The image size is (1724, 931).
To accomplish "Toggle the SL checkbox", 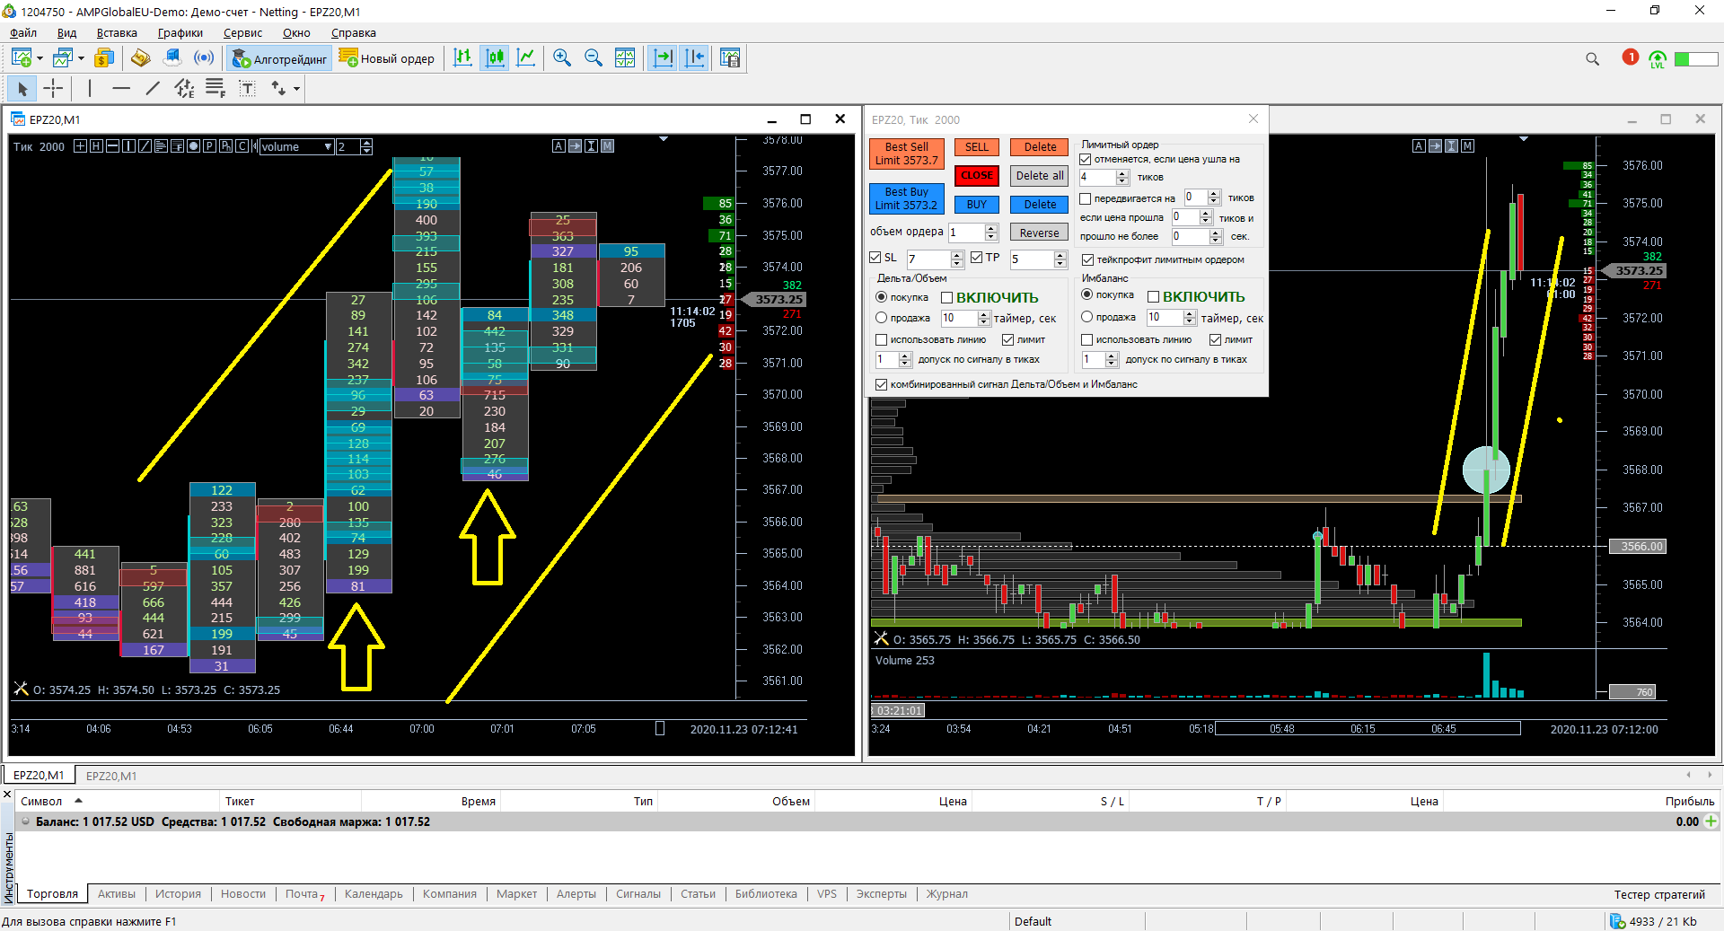I will coord(875,258).
